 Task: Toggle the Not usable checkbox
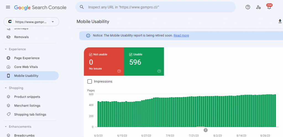tap(91, 54)
